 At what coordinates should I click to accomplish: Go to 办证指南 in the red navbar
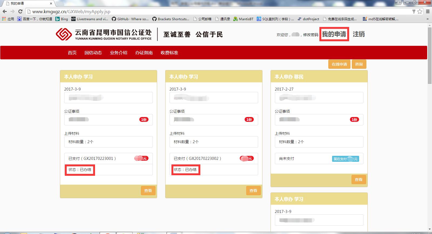tap(144, 53)
